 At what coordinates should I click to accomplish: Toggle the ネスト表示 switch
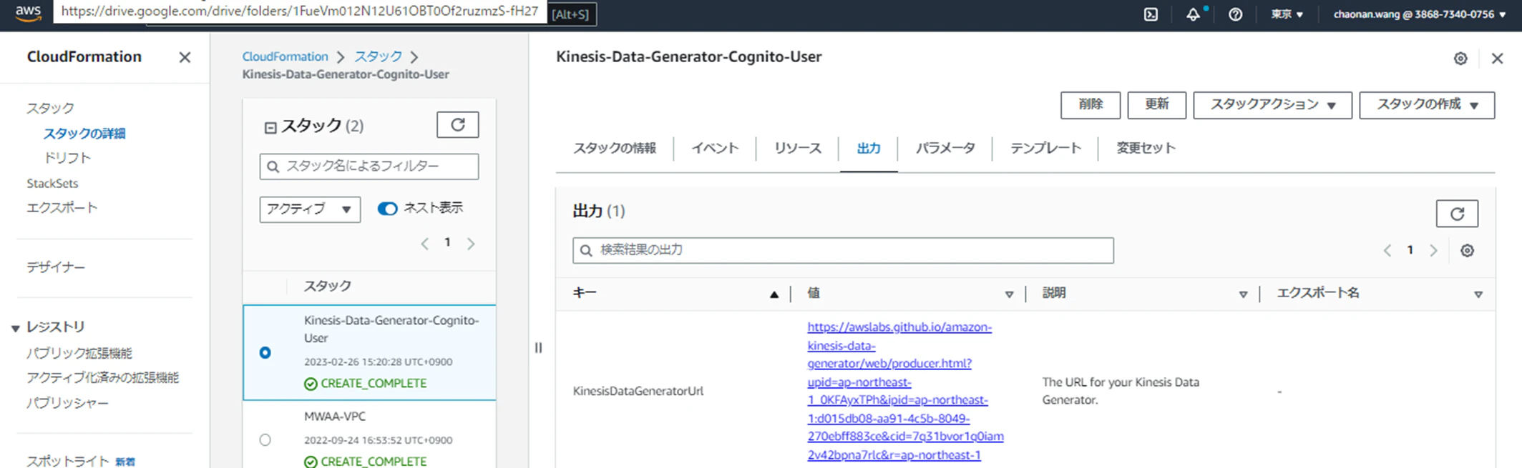tap(387, 209)
